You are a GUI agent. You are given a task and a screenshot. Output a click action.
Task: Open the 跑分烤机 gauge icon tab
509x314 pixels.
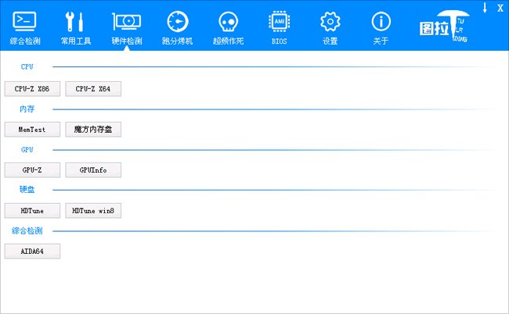(178, 28)
